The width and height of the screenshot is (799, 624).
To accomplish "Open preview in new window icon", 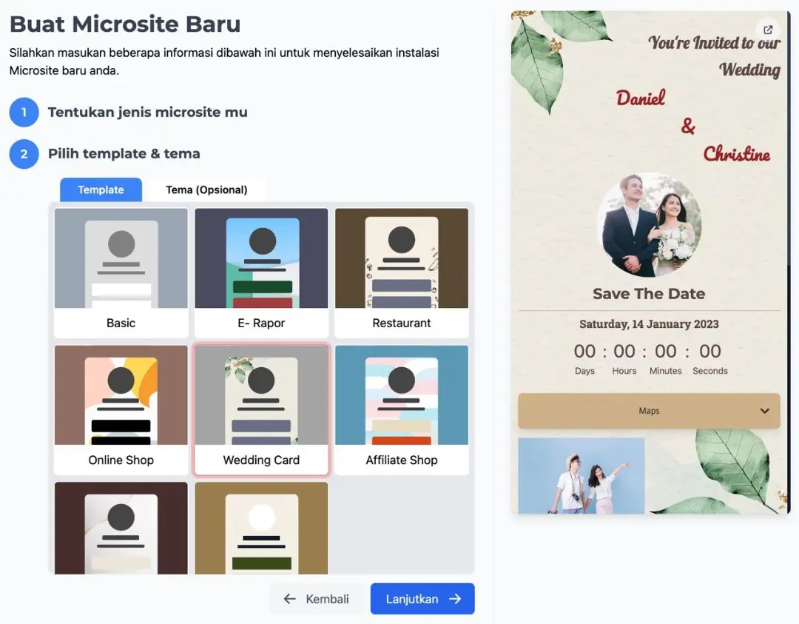I will (x=768, y=30).
